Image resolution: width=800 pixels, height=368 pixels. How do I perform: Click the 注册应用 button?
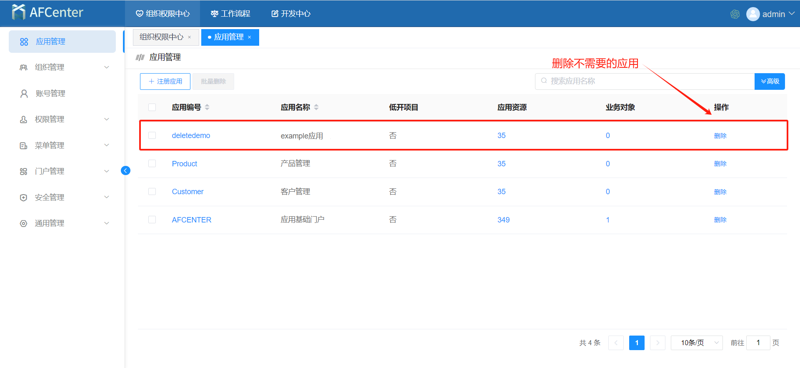165,82
